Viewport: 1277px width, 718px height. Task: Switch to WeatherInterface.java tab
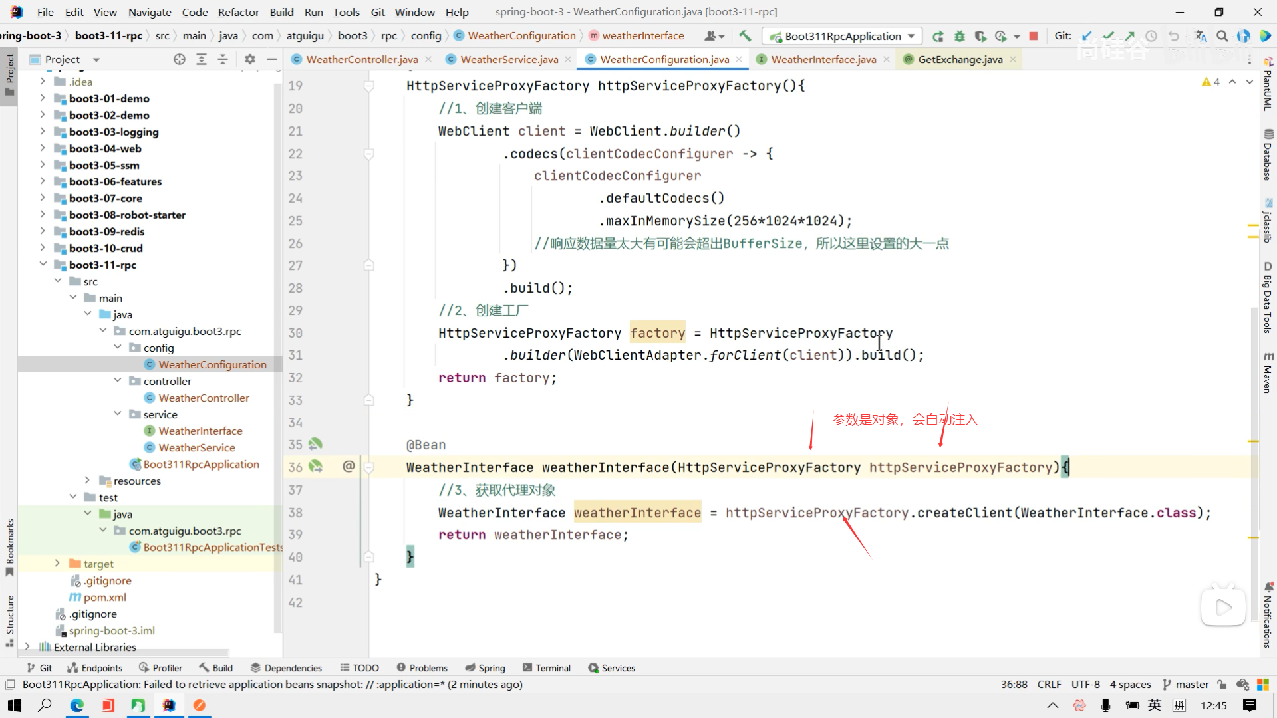pos(823,59)
